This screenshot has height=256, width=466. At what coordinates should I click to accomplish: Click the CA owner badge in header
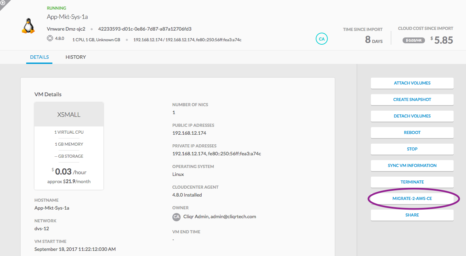click(x=322, y=39)
